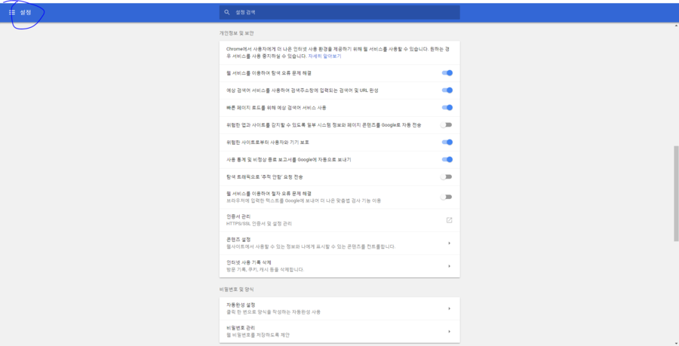The image size is (679, 346).
Task: Disable 빠른 페이지 로드를 위해 예상 검색어 서비스 switch
Action: coord(447,108)
